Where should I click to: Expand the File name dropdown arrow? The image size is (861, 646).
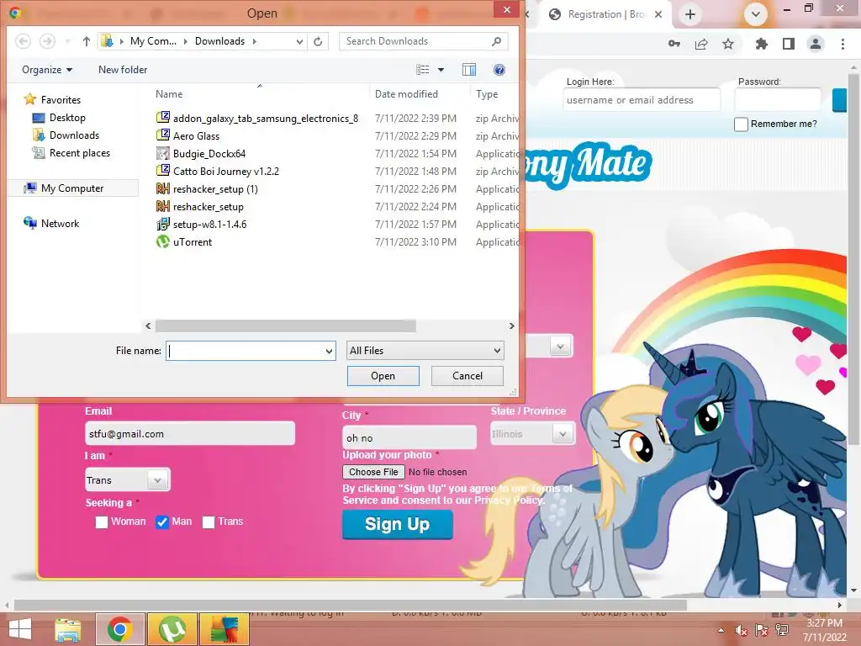[x=329, y=351]
